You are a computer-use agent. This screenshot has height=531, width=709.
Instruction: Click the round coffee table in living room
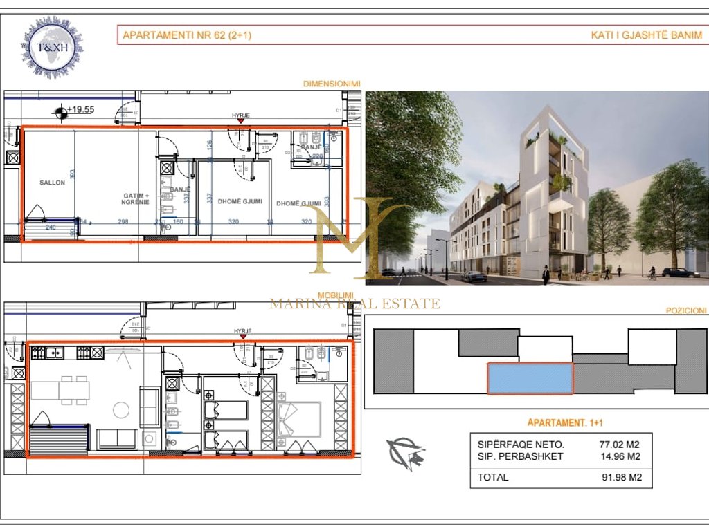(121, 409)
